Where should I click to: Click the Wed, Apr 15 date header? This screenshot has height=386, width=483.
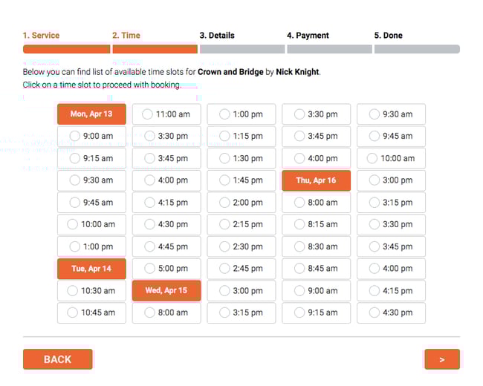click(166, 291)
